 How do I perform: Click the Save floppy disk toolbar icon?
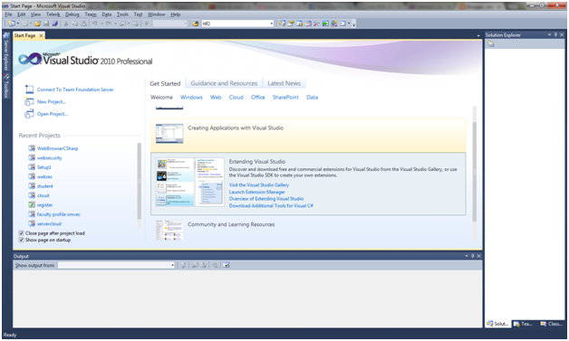click(x=46, y=24)
